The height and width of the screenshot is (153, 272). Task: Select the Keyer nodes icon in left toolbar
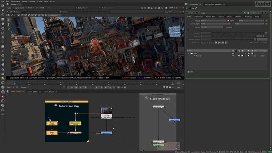click(3, 33)
